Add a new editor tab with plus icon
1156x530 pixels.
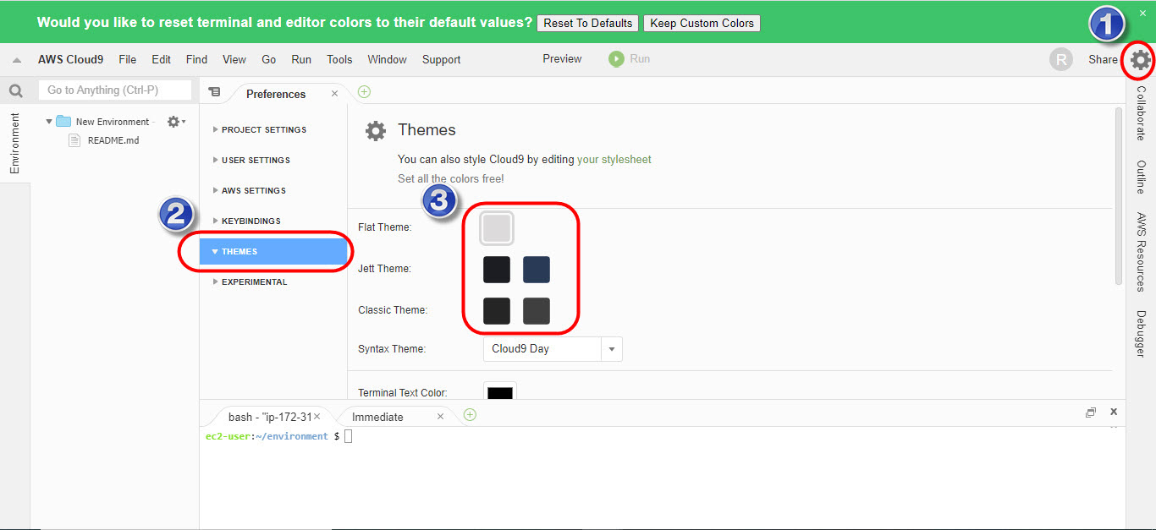[x=364, y=92]
